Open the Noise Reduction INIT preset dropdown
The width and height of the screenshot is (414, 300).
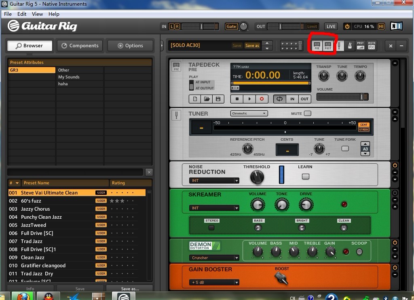214,180
